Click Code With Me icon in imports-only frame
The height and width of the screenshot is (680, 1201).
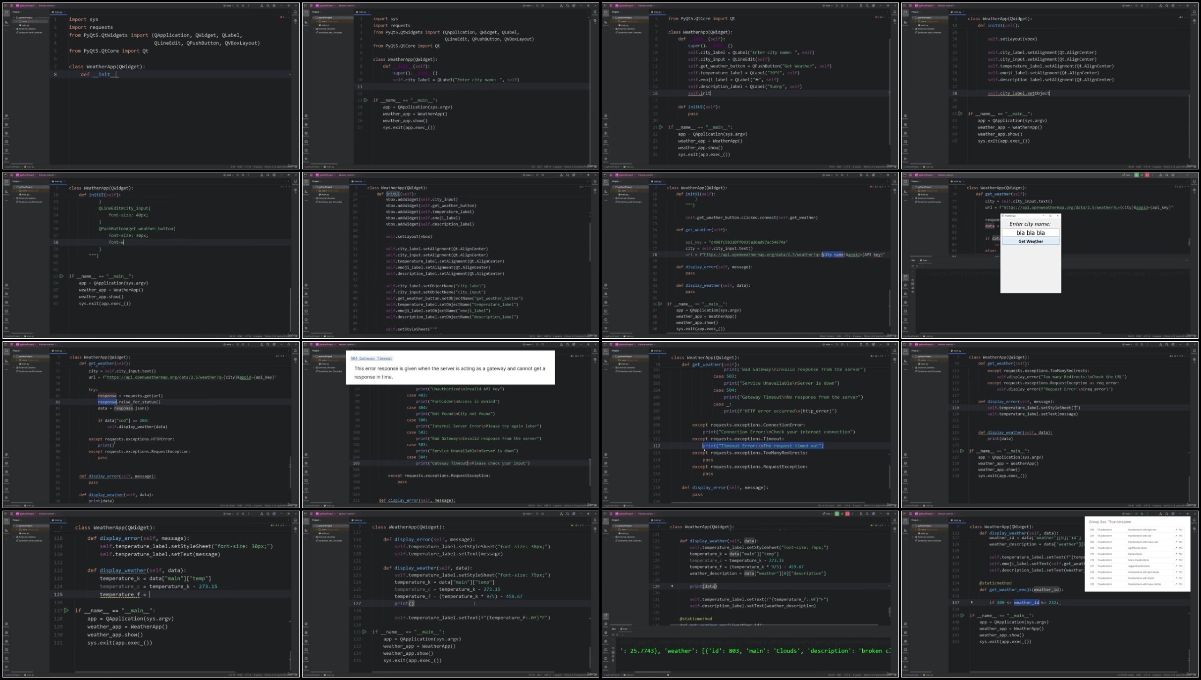[x=261, y=6]
